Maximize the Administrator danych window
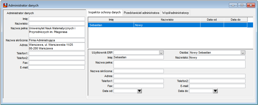Viewport: 258px width, 105px height. tap(242, 5)
